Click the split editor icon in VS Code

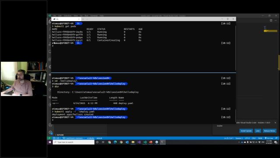coord(271,21)
